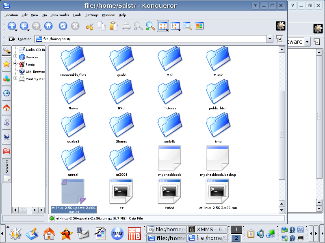Open History clock tab in sidebar
The height and width of the screenshot is (243, 325).
[6, 93]
